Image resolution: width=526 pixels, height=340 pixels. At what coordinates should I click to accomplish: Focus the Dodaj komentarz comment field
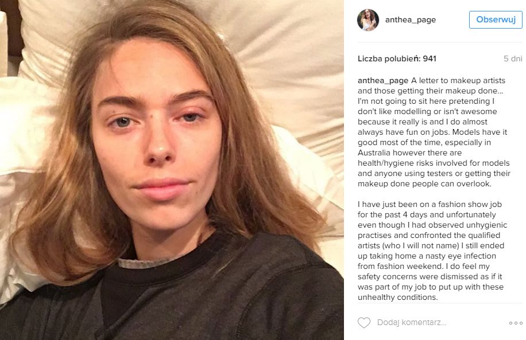pyautogui.click(x=412, y=323)
